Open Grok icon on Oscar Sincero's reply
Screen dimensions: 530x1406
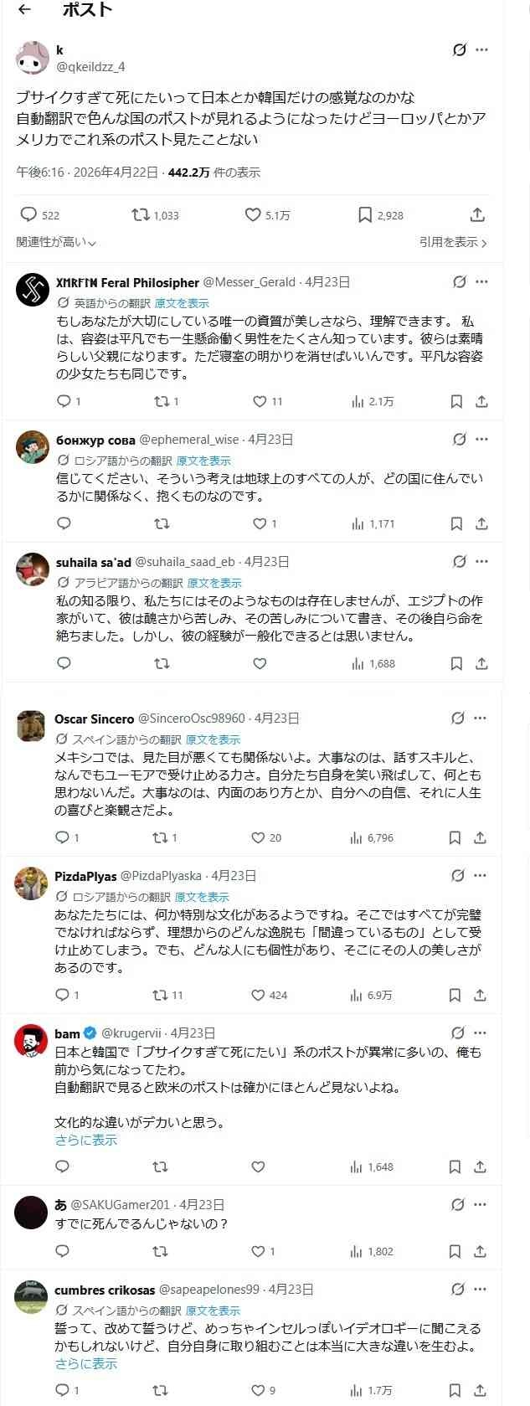point(457,718)
